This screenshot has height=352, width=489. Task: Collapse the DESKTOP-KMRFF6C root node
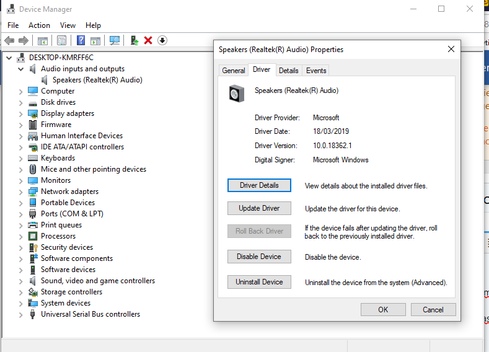[9, 58]
